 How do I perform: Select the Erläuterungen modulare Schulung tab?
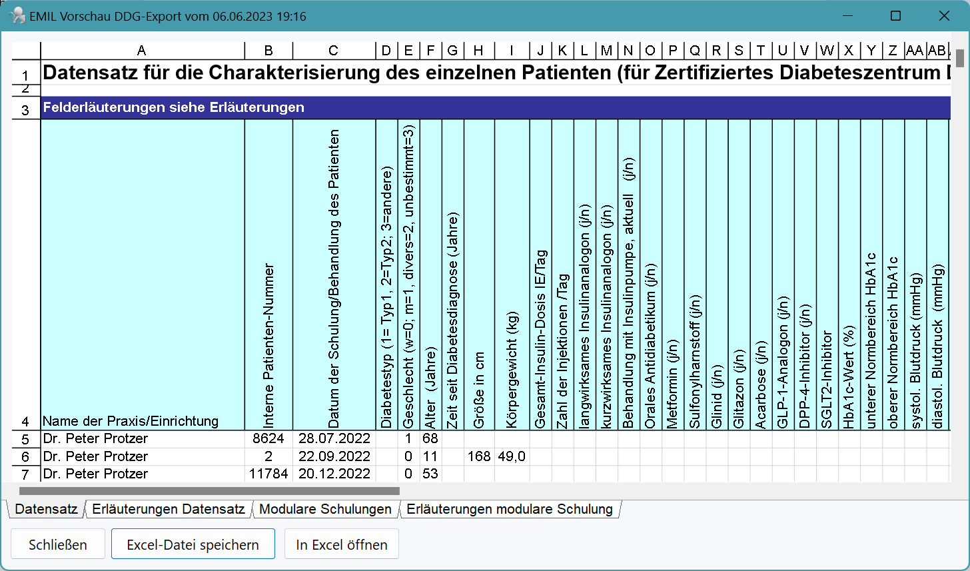point(509,509)
